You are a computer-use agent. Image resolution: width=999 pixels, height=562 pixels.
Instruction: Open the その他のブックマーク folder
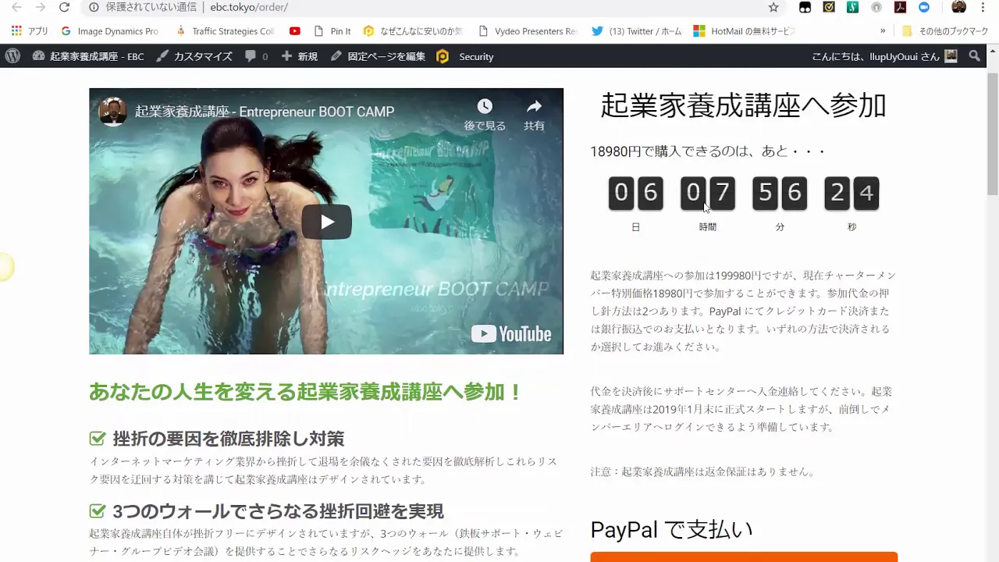pyautogui.click(x=945, y=31)
